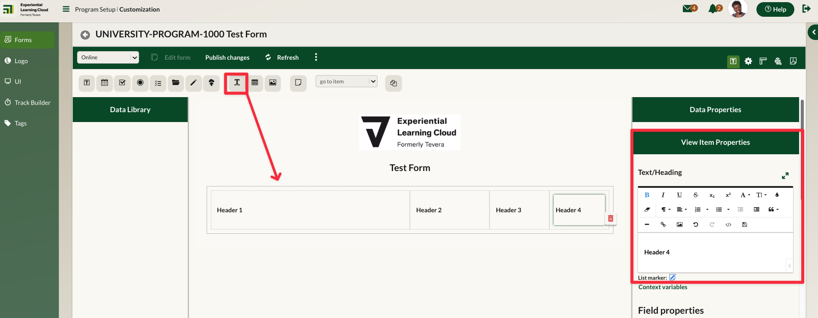Image resolution: width=818 pixels, height=318 pixels.
Task: Click Publish changes
Action: tap(227, 58)
